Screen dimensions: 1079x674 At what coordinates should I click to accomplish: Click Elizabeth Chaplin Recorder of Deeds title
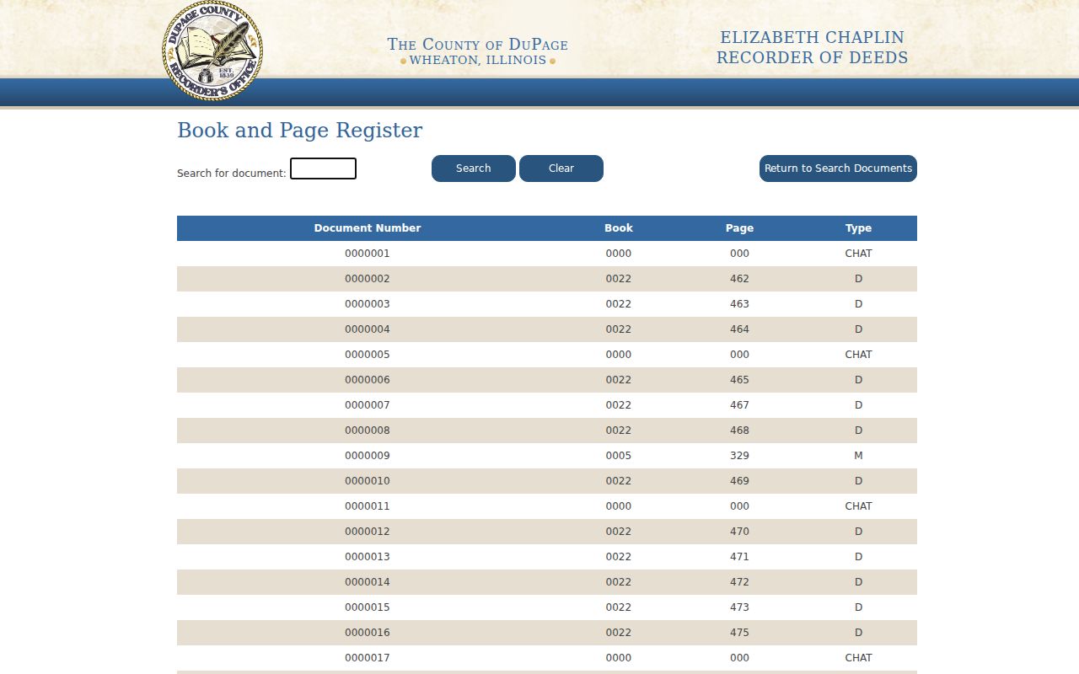point(813,48)
